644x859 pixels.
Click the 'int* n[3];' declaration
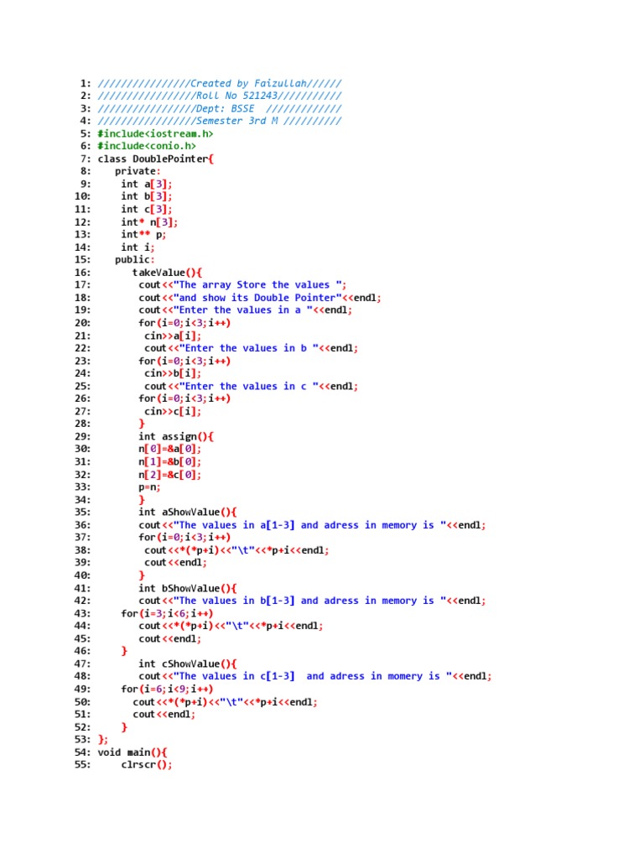tap(149, 221)
